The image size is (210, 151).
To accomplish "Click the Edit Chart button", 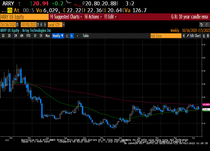I will 194,36.
